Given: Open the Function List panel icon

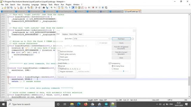Looking at the screenshot, I should point(82,8).
